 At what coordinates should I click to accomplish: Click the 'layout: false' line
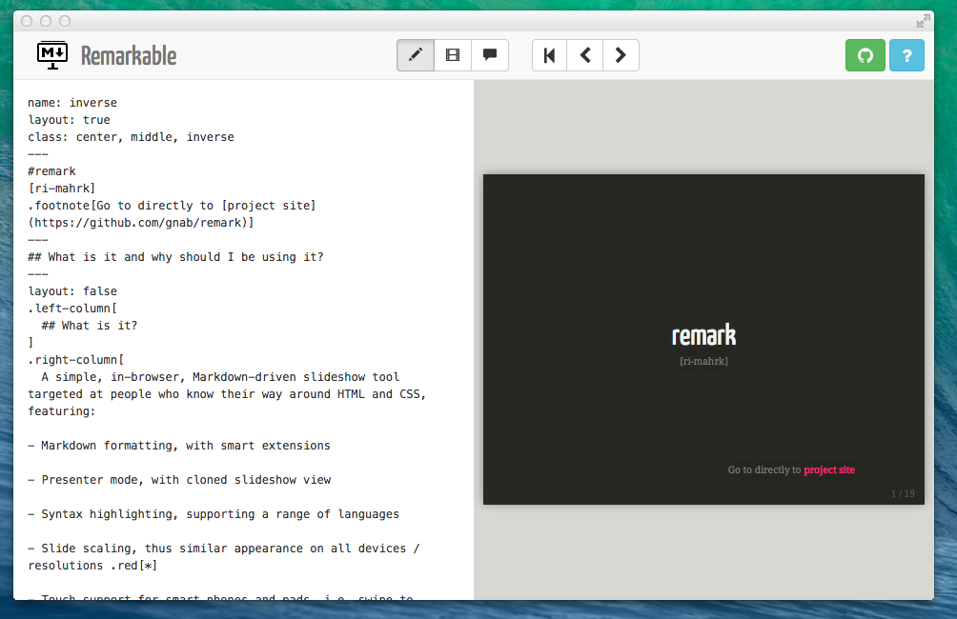72,290
